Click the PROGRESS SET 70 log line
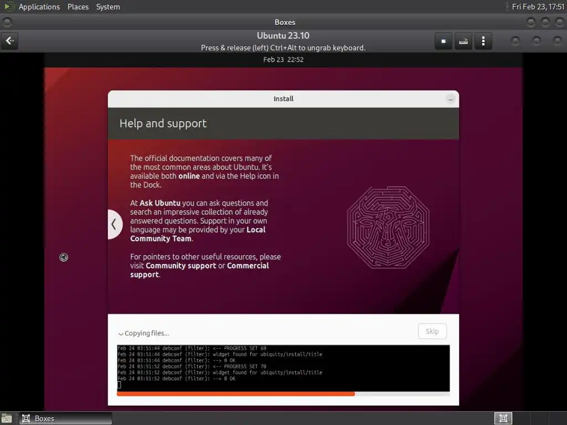The image size is (567, 425). point(192,366)
